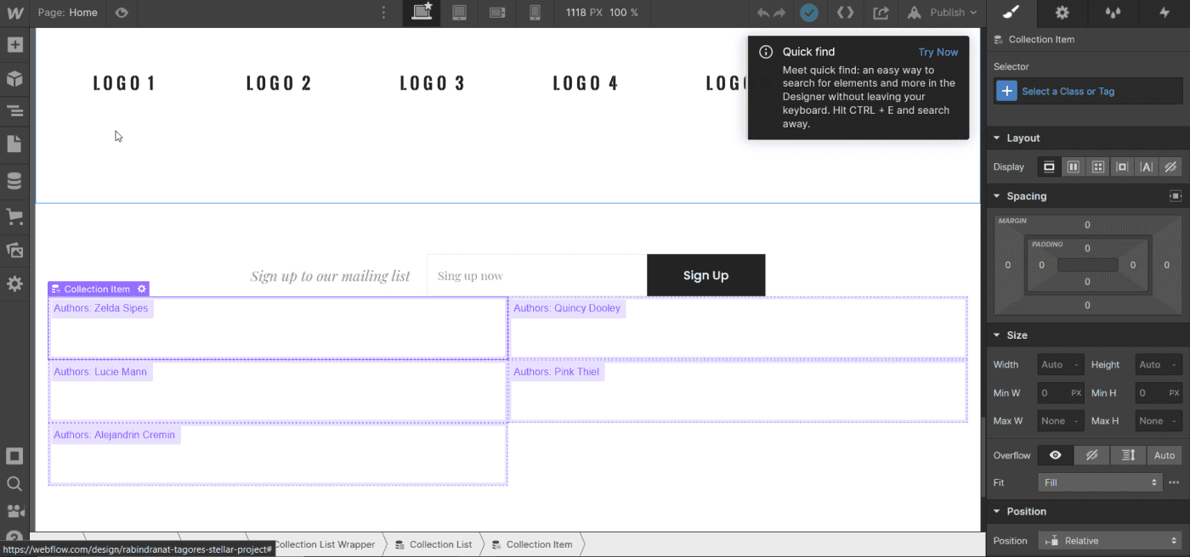Switch to desktop breakpoint view
The image size is (1190, 557).
point(422,13)
